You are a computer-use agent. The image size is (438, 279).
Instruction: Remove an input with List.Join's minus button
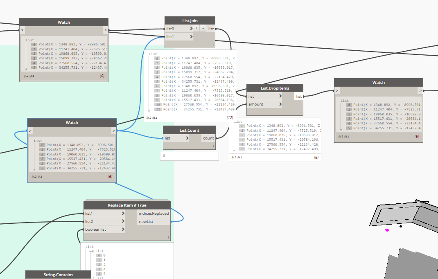click(203, 28)
